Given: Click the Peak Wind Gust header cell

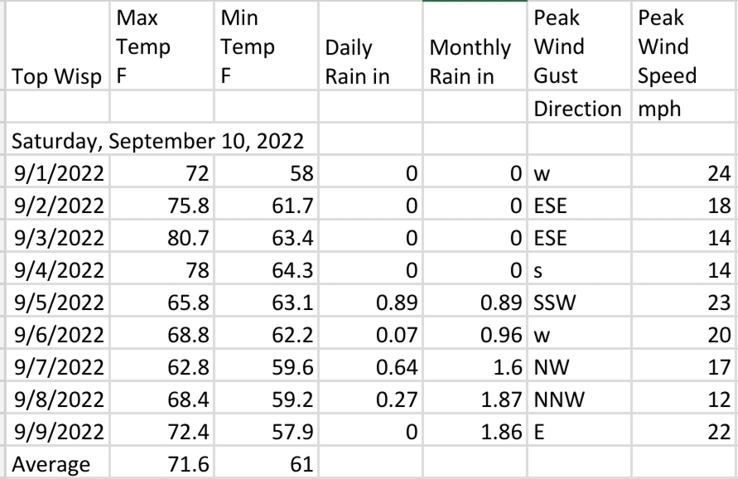Looking at the screenshot, I should 580,46.
